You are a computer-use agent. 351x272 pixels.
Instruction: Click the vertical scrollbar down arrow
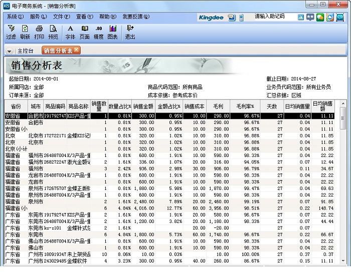pos(343,261)
